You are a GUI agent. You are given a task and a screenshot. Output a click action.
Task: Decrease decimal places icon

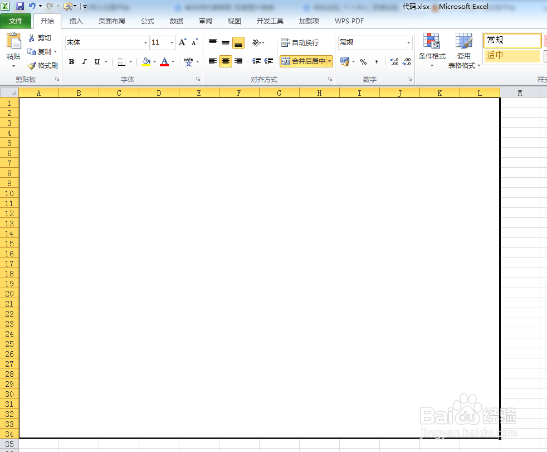[407, 62]
